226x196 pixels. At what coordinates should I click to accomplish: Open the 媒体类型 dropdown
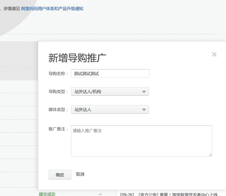110,109
